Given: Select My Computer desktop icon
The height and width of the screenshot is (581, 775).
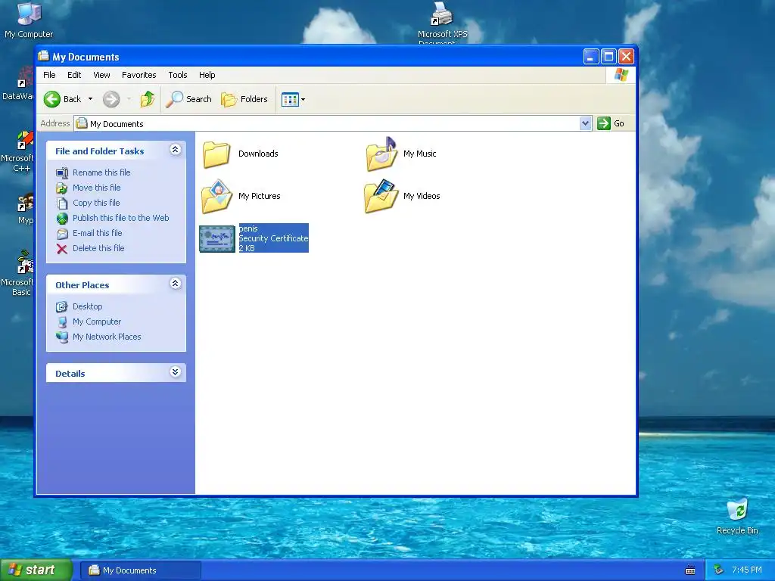Looking at the screenshot, I should (30, 20).
